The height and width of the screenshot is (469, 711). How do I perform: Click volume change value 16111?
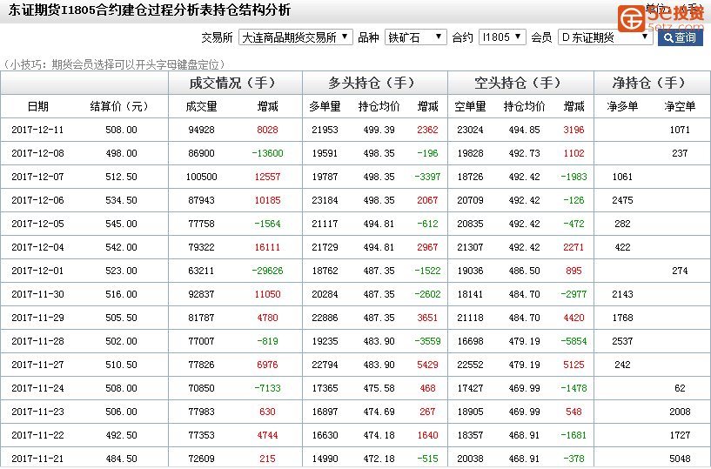click(267, 248)
